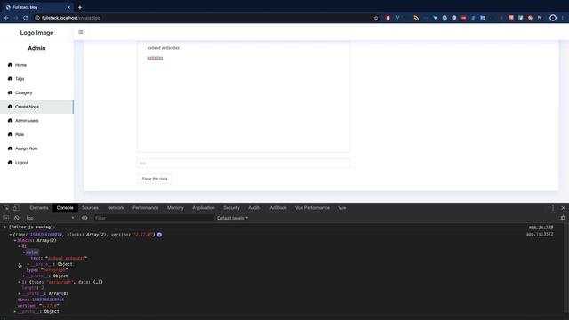Click the Category sidebar icon
The height and width of the screenshot is (320, 569).
point(10,92)
